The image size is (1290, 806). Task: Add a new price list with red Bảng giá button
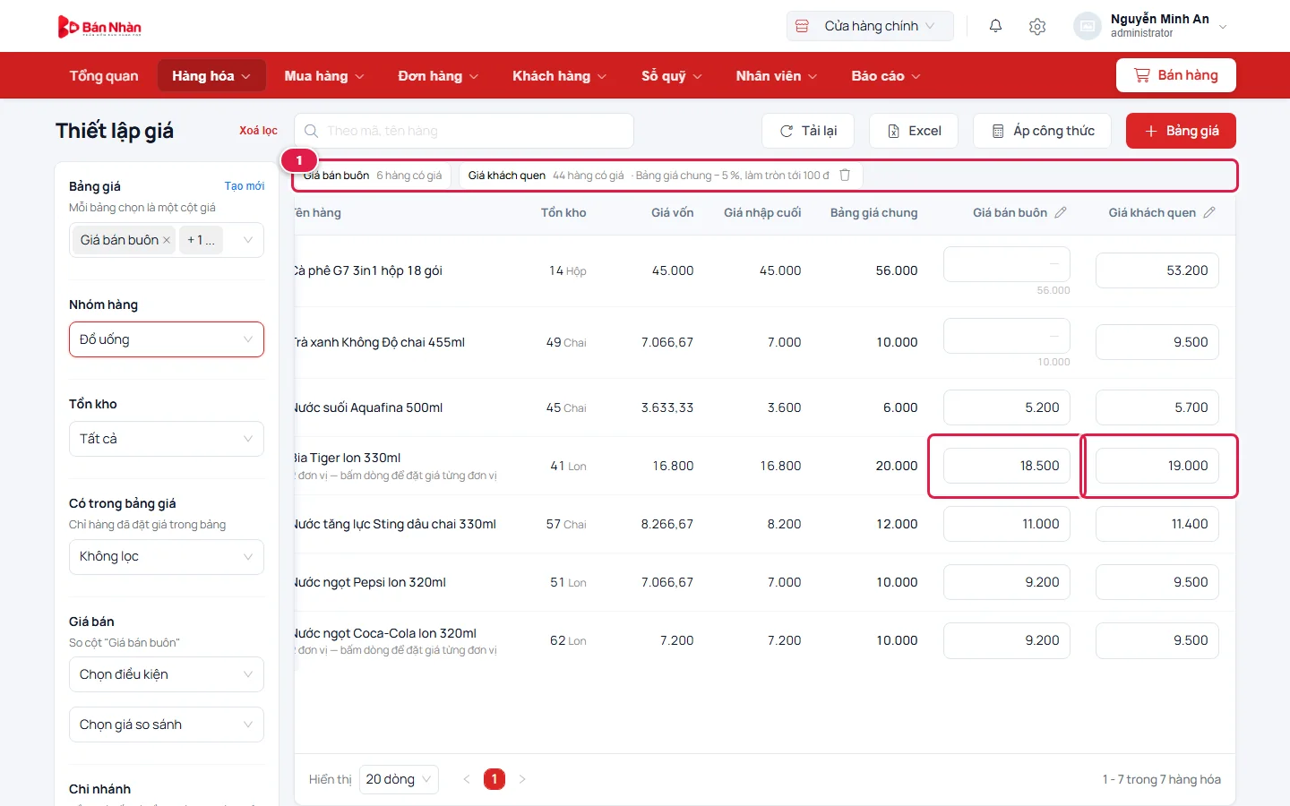1181,131
